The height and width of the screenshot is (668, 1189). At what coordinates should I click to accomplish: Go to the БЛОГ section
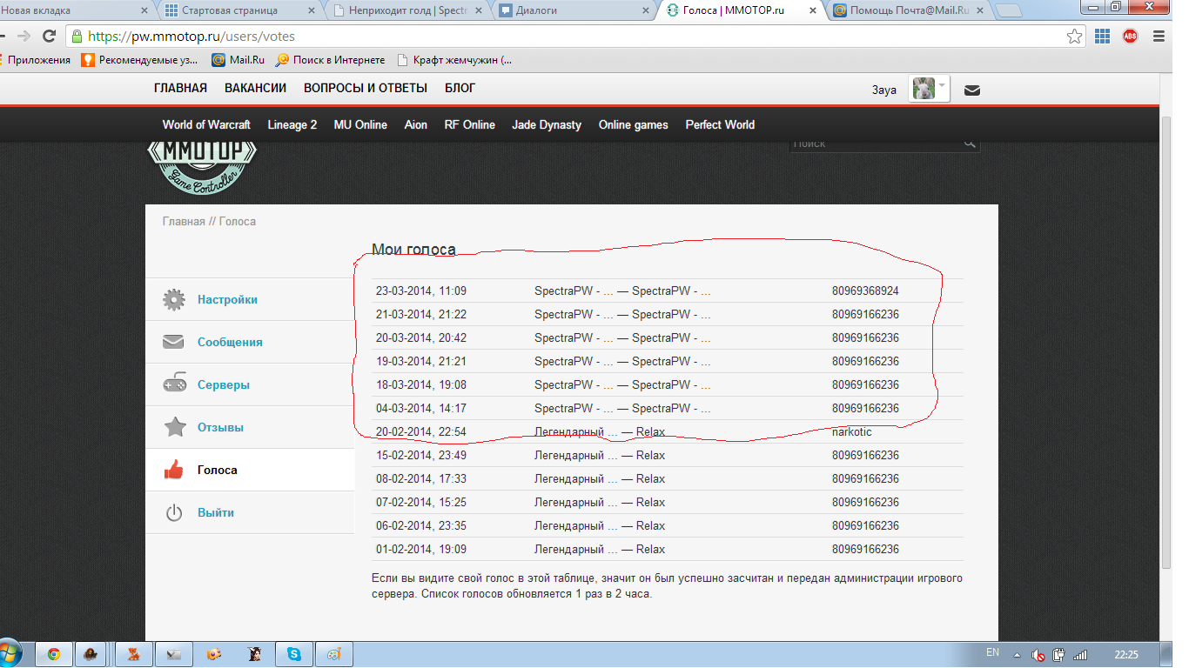tap(460, 88)
